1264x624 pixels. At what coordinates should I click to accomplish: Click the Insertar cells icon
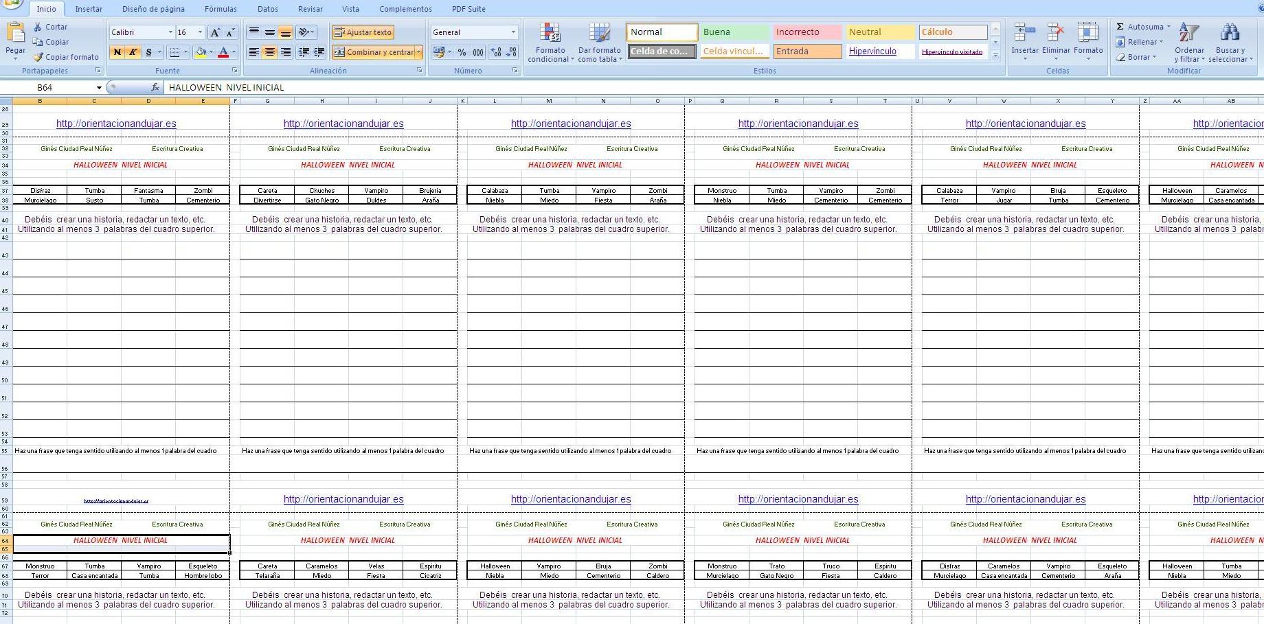(x=1024, y=34)
